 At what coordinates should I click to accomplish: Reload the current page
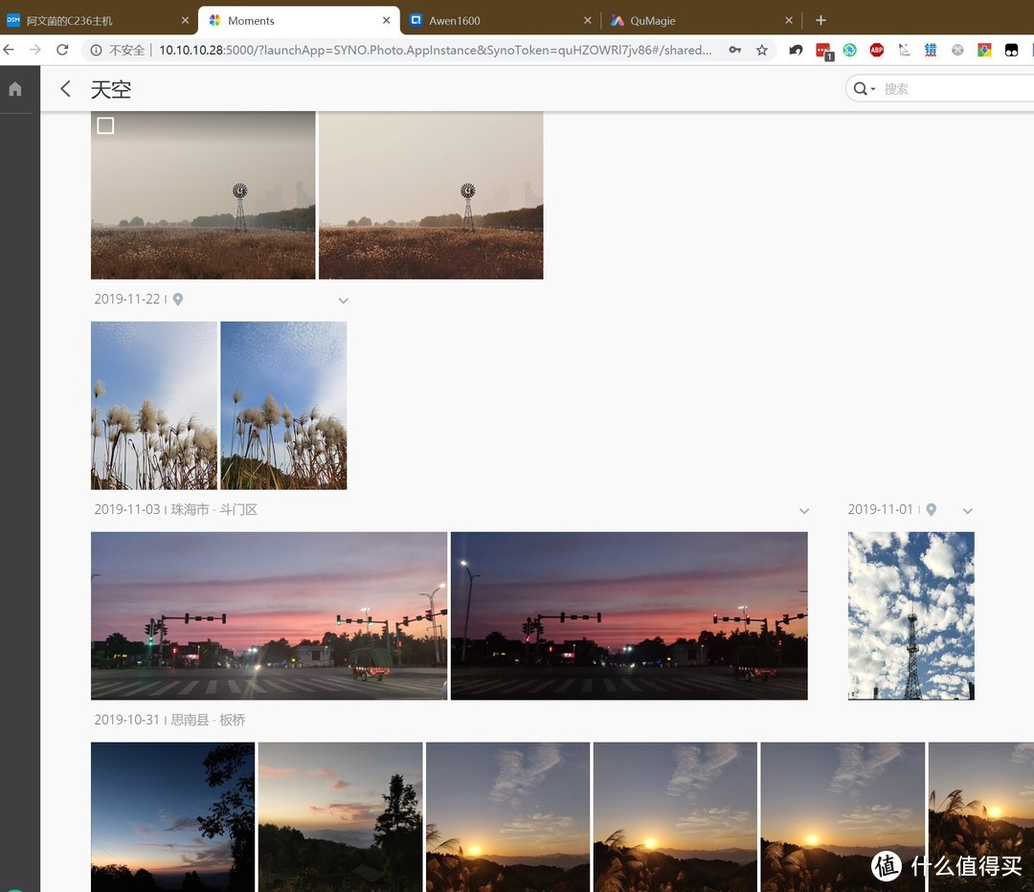point(62,50)
